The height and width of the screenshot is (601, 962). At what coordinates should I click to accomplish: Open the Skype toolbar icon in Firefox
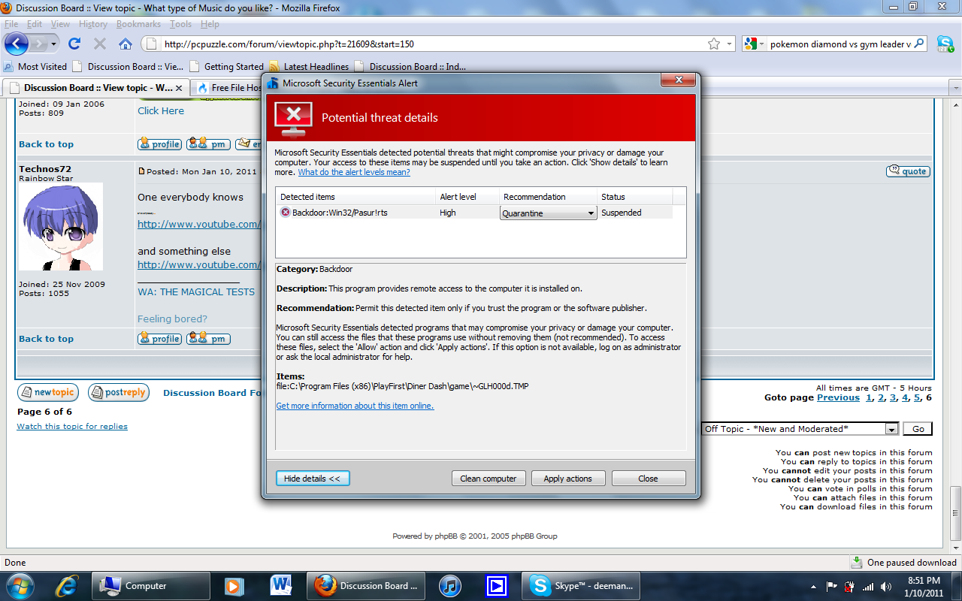945,44
